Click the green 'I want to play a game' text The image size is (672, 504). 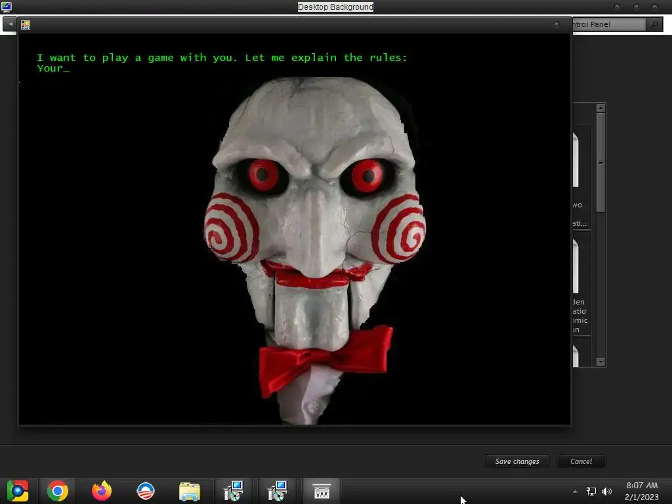point(222,58)
